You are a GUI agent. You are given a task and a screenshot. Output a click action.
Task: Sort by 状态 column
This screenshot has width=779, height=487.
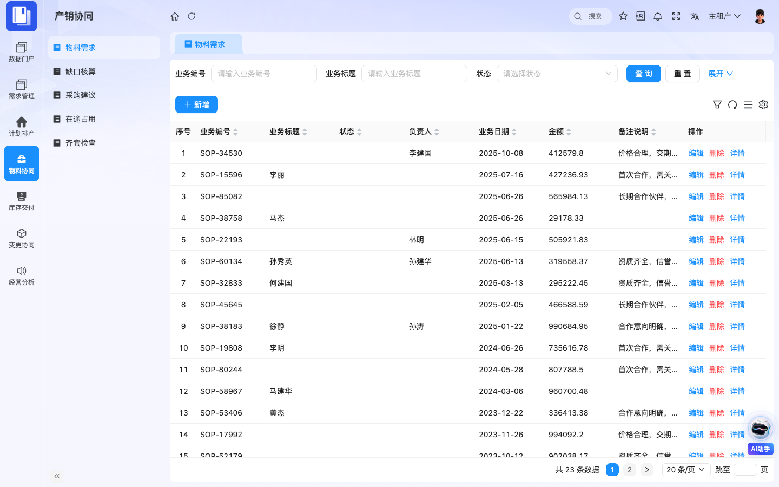[359, 131]
